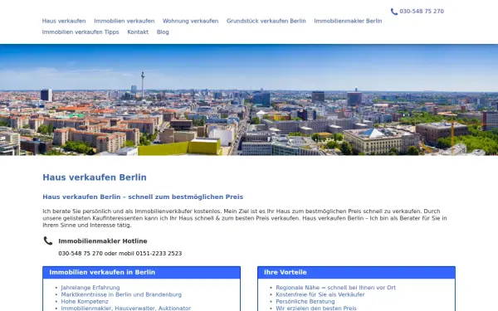Click the Berlin skyline banner image
498x311 pixels.
tap(249, 100)
